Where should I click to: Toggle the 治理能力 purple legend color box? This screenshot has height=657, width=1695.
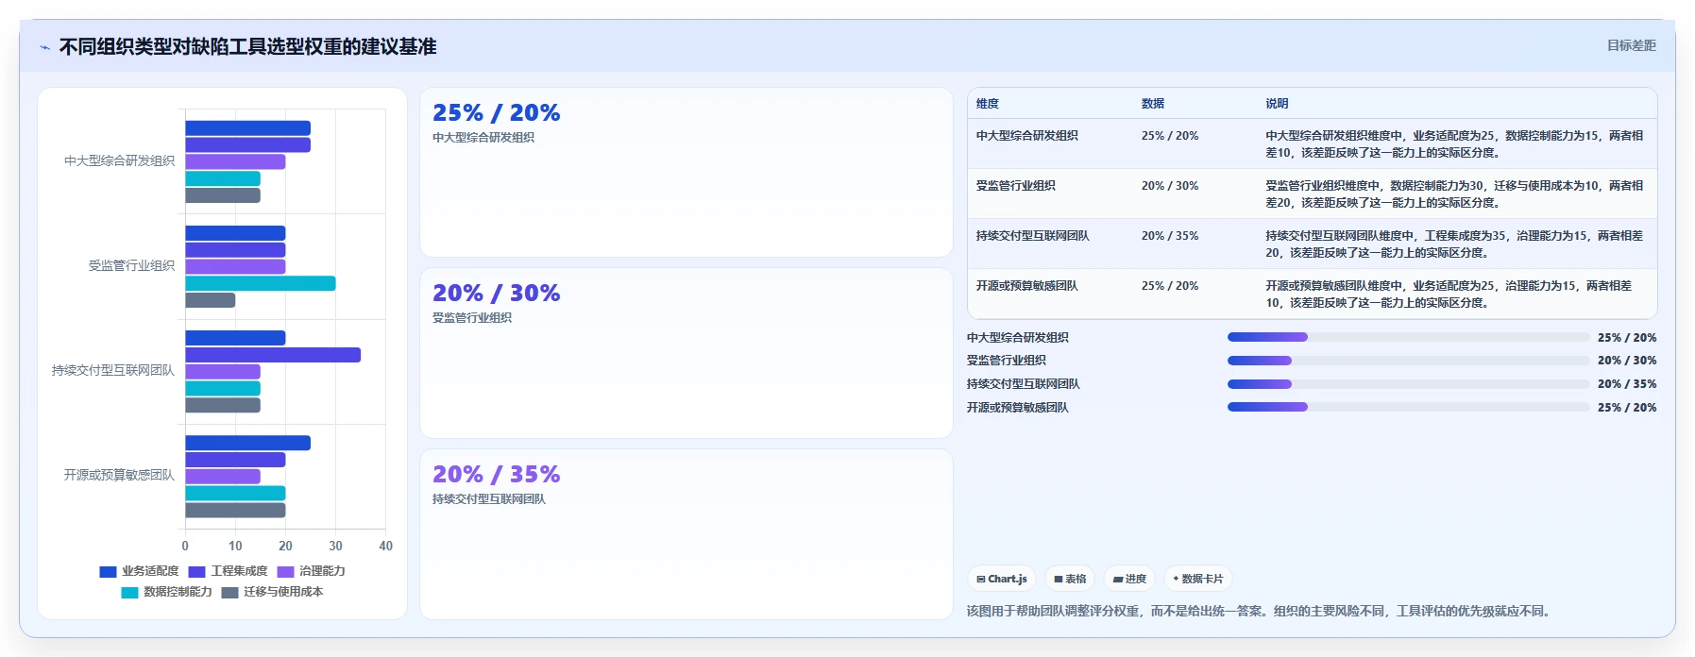[x=285, y=571]
